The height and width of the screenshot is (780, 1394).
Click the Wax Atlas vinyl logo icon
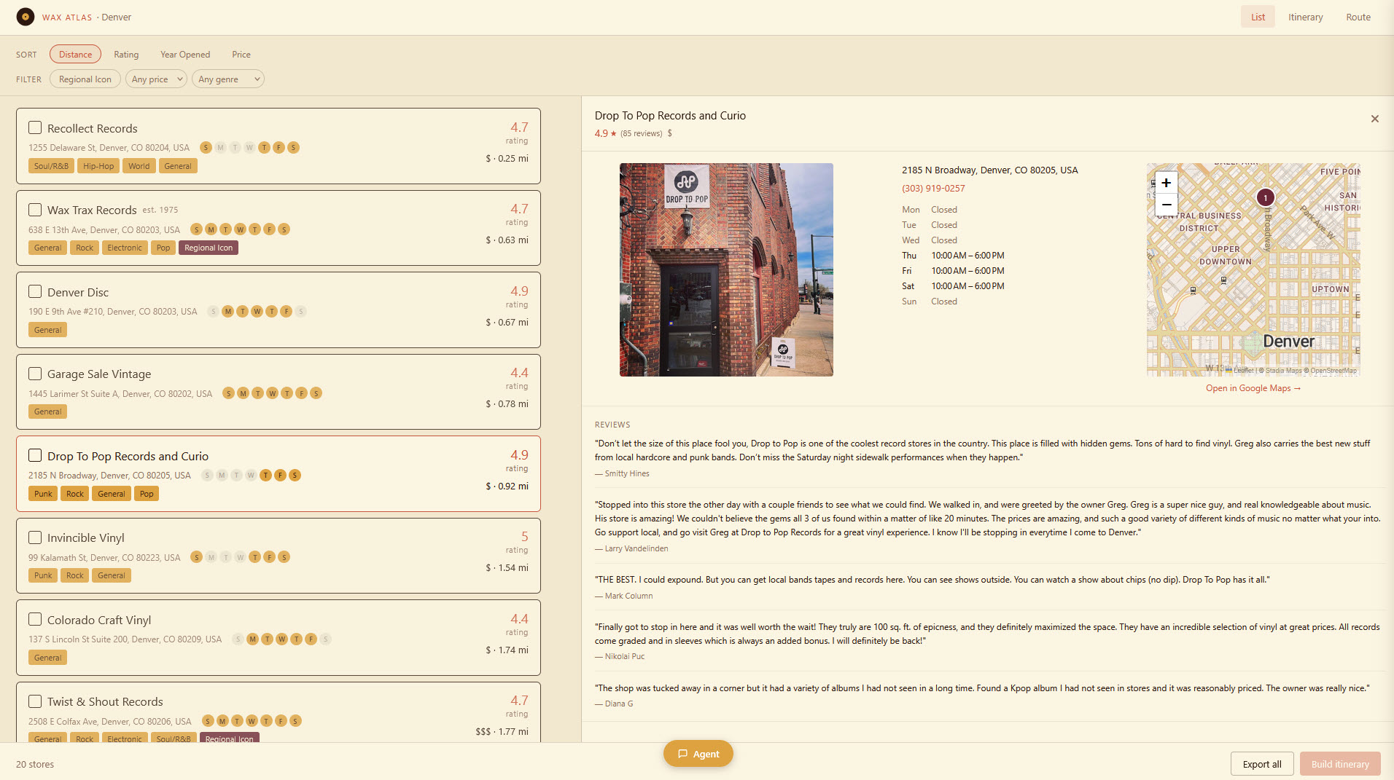[26, 17]
